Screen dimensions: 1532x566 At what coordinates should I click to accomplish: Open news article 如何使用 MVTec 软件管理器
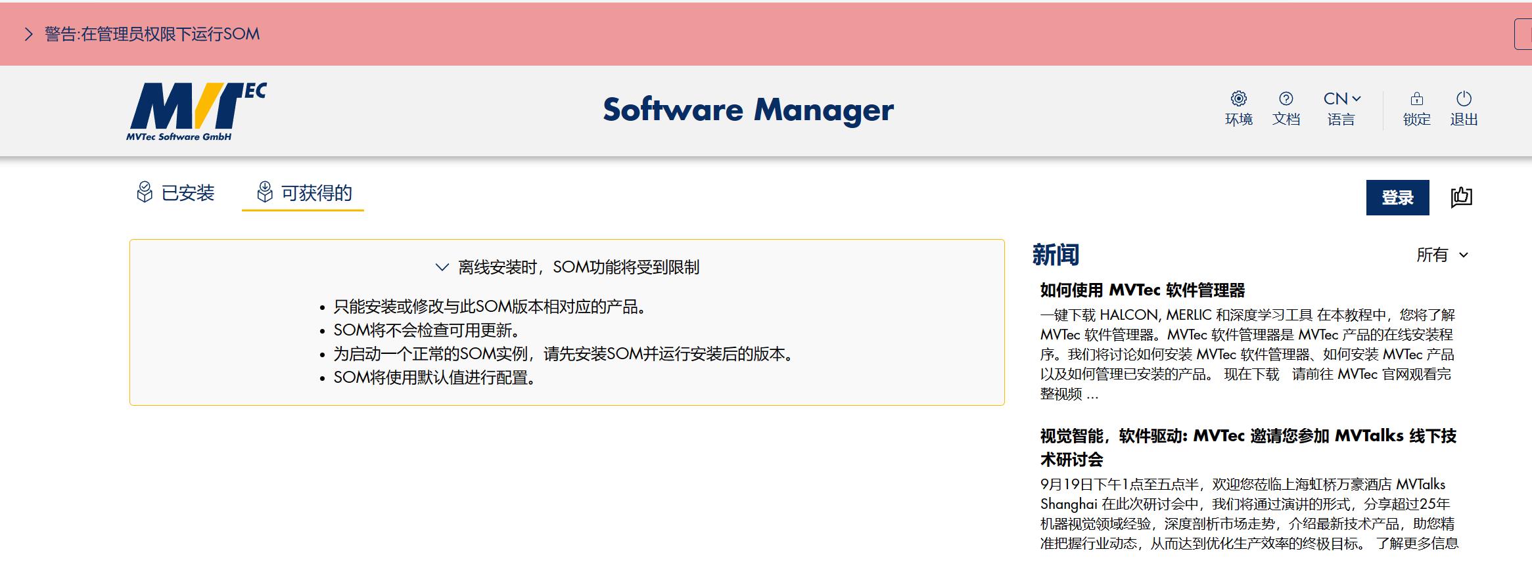(1142, 290)
